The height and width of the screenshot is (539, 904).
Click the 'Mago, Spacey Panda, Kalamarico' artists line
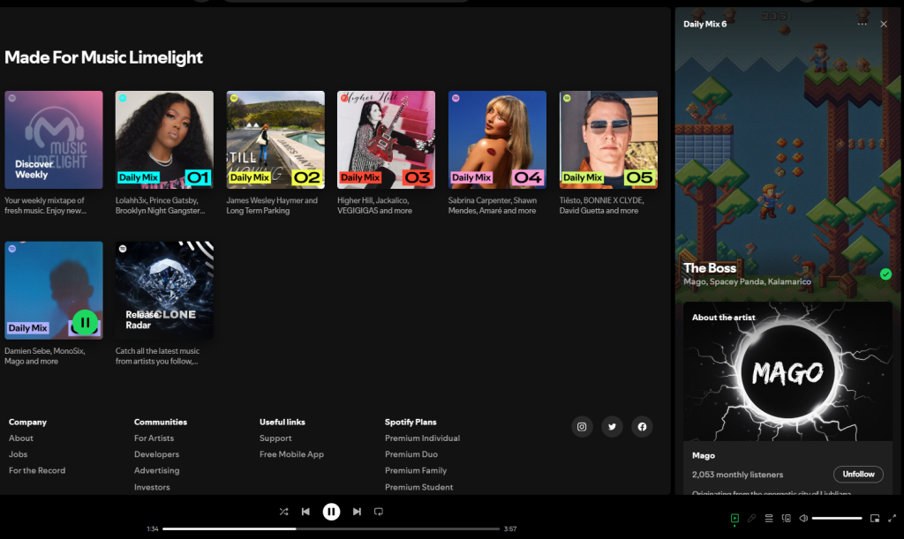click(x=747, y=281)
